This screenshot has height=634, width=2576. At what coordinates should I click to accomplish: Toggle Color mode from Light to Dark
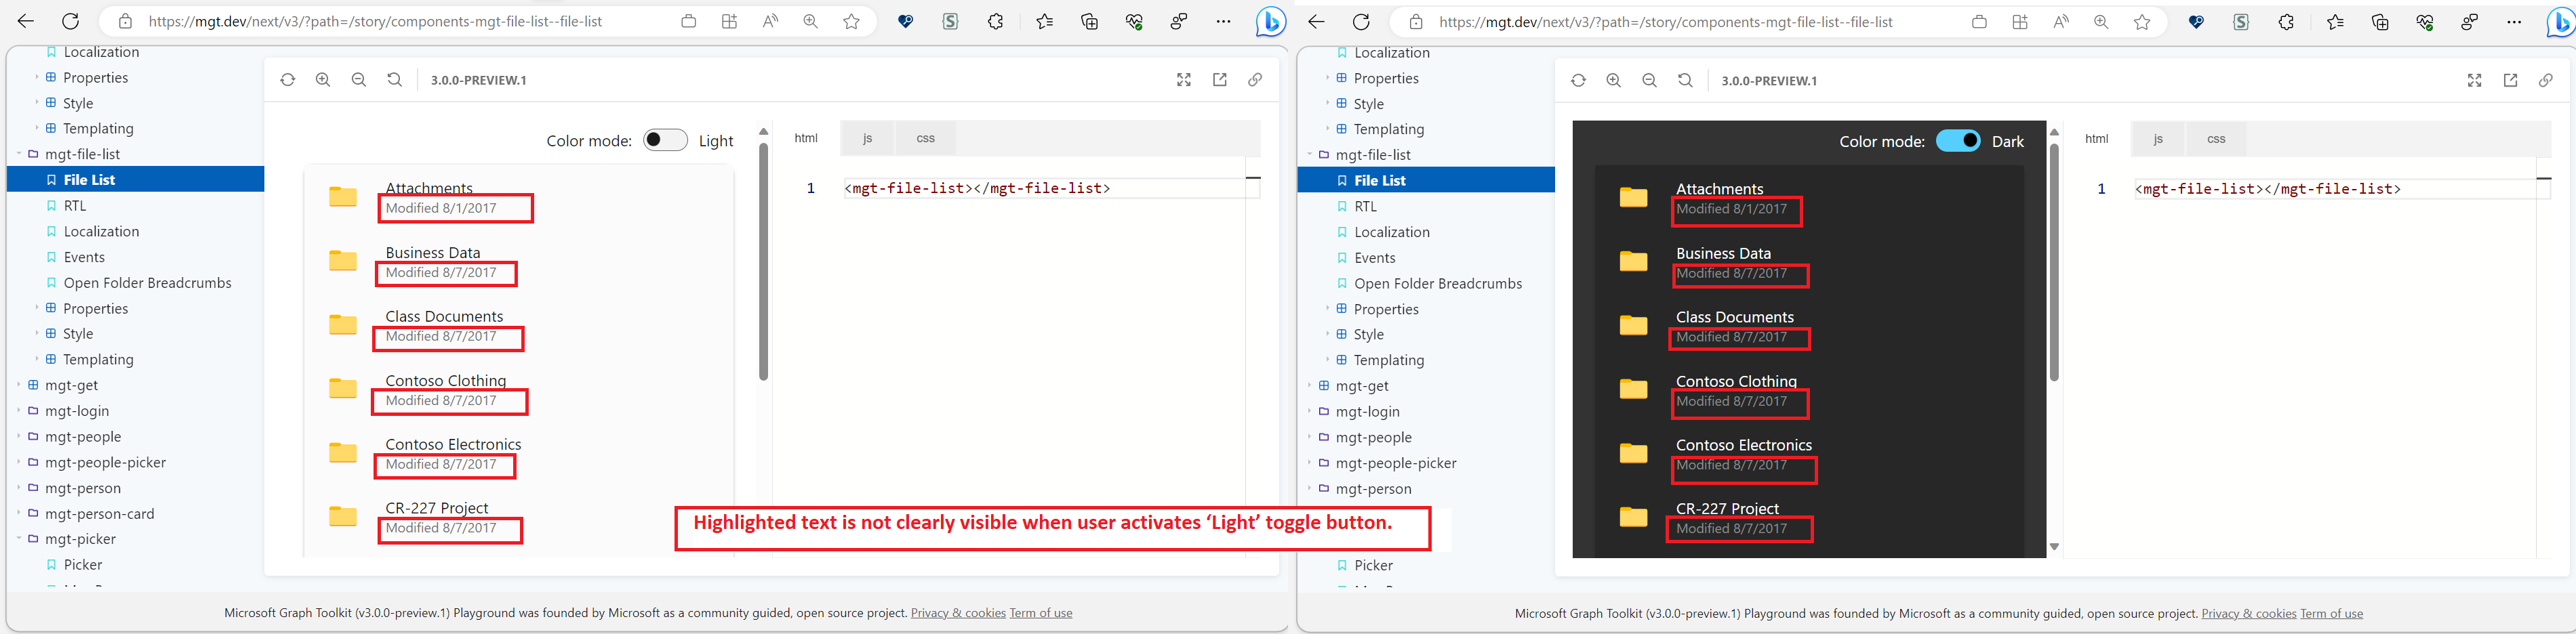coord(665,140)
